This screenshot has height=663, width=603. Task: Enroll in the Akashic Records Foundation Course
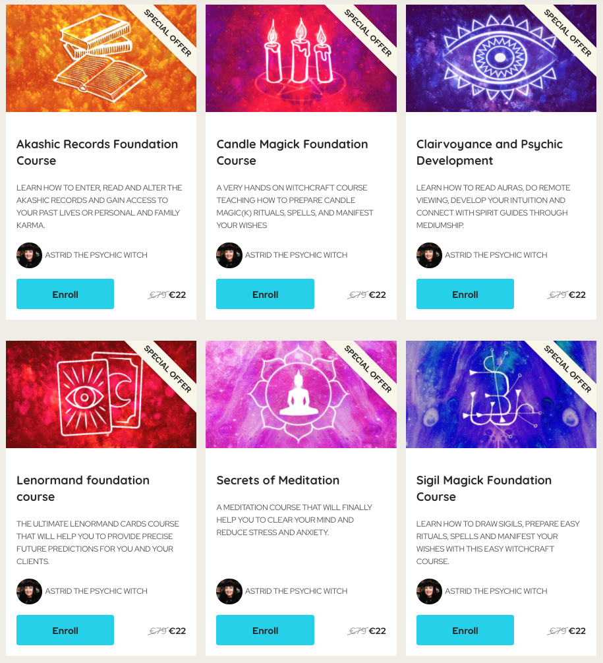65,294
